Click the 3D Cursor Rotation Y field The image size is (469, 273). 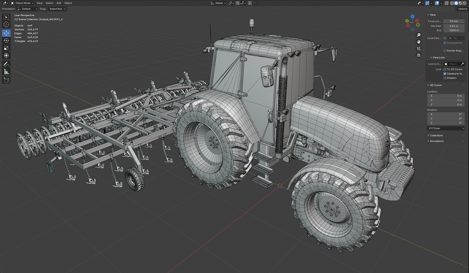[x=446, y=119]
